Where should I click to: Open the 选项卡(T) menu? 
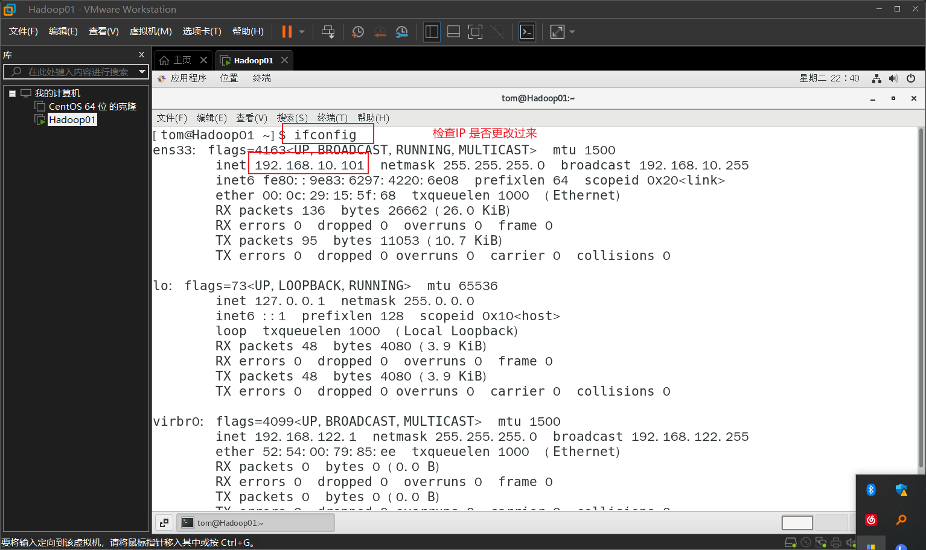[x=202, y=31]
